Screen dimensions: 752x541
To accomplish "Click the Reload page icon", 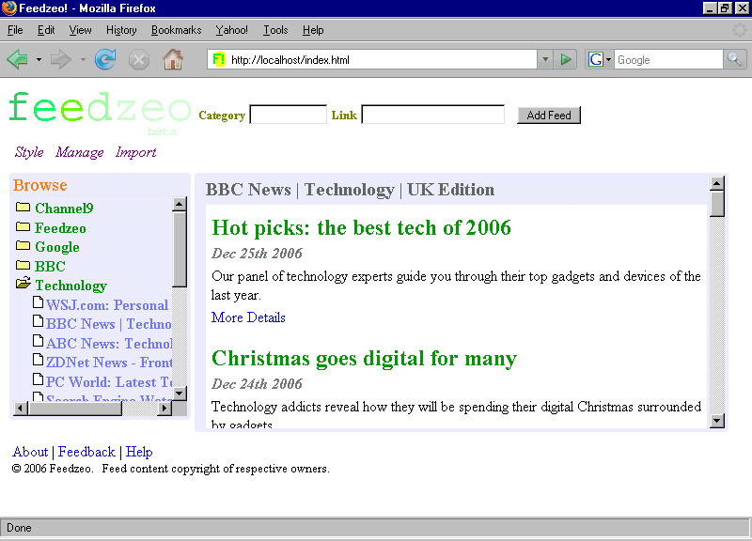I will tap(105, 60).
